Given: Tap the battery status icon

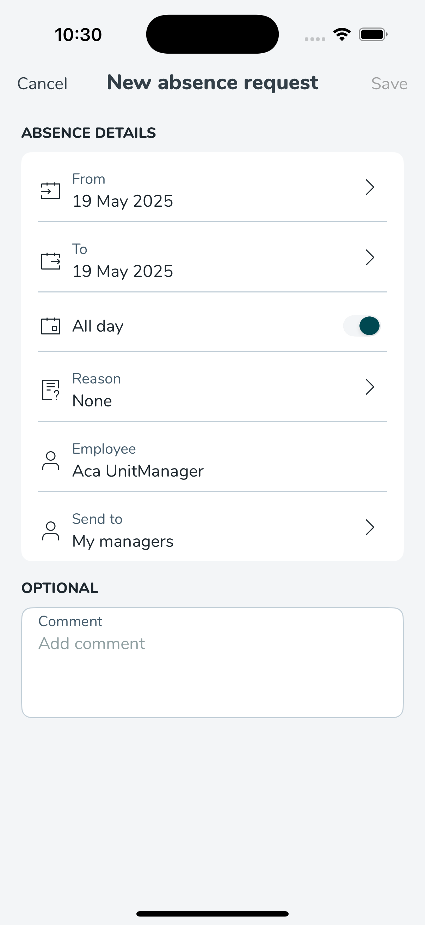Looking at the screenshot, I should pos(373,35).
